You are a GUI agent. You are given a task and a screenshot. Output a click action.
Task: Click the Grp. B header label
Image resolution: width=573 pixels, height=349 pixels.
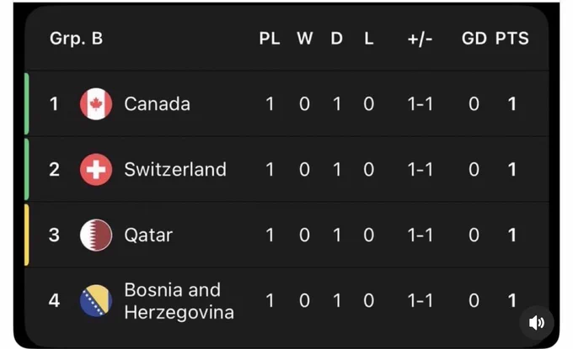point(77,39)
